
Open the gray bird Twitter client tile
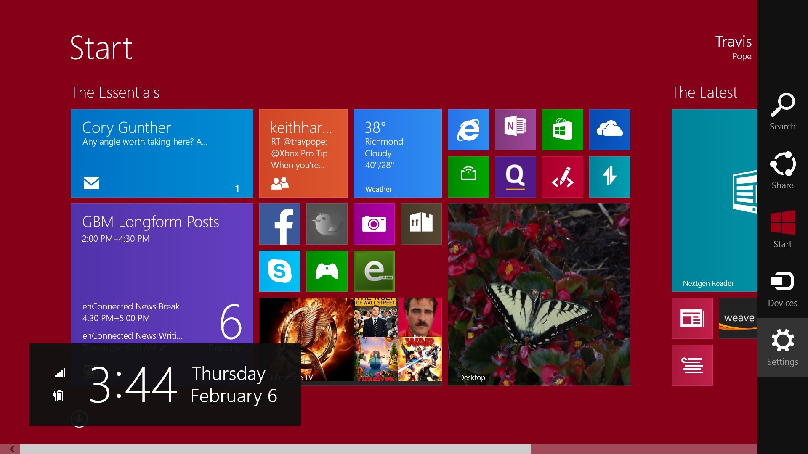[x=327, y=224]
